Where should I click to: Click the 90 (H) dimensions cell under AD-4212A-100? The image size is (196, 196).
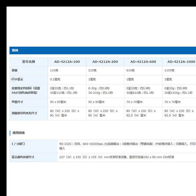(x=67, y=113)
